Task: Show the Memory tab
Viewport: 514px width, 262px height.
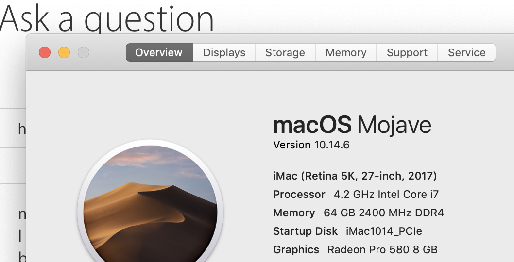Action: [x=345, y=52]
